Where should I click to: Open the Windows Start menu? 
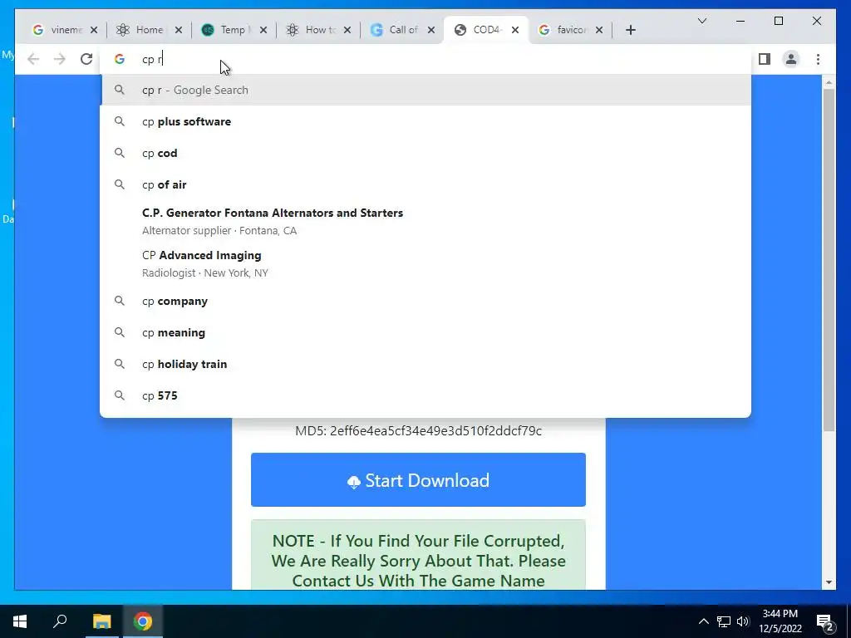pyautogui.click(x=20, y=621)
